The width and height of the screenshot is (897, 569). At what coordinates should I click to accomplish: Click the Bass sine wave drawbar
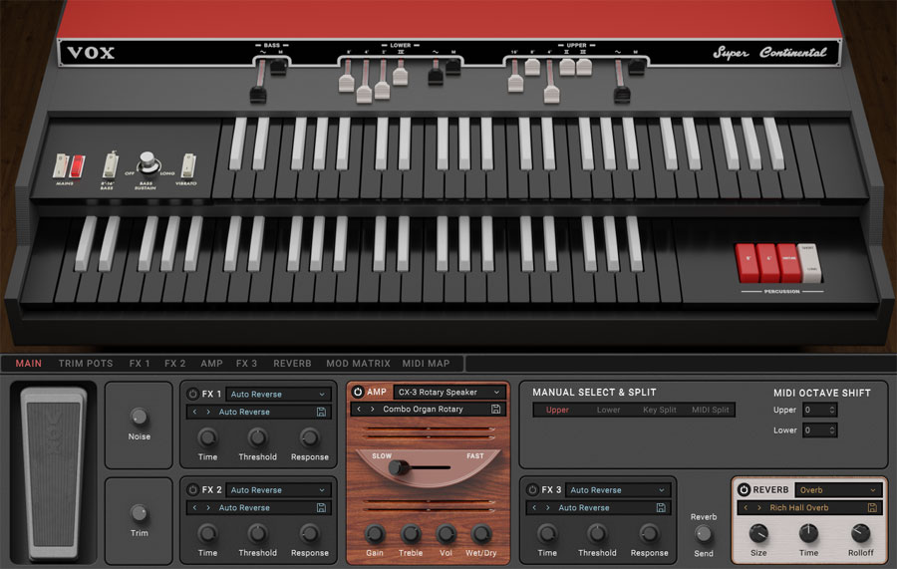coord(258,95)
